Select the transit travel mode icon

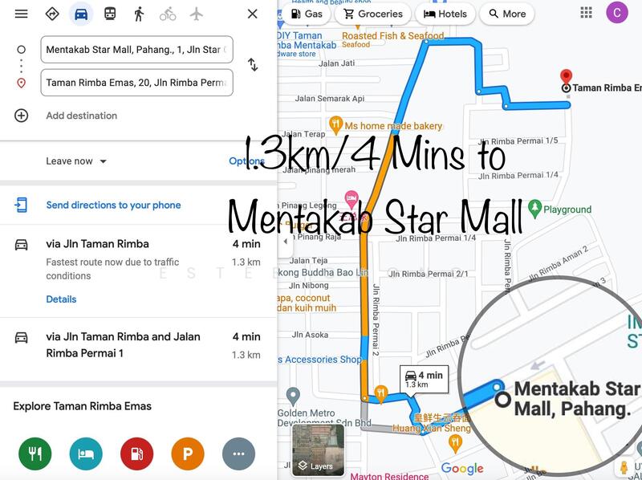point(110,14)
